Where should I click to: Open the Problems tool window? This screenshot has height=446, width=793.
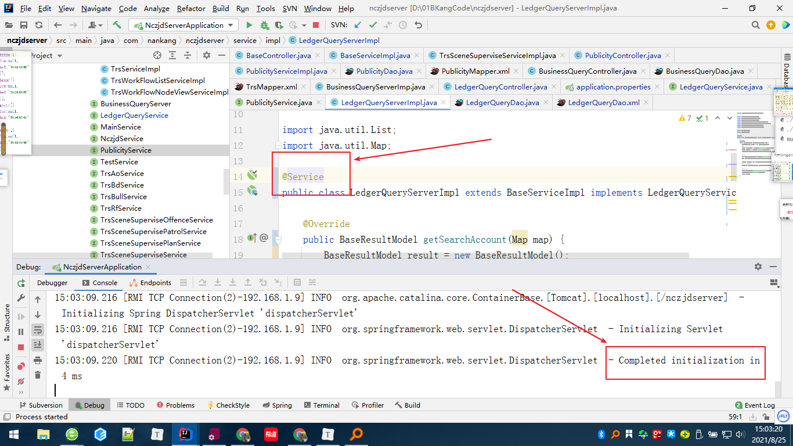(175, 405)
